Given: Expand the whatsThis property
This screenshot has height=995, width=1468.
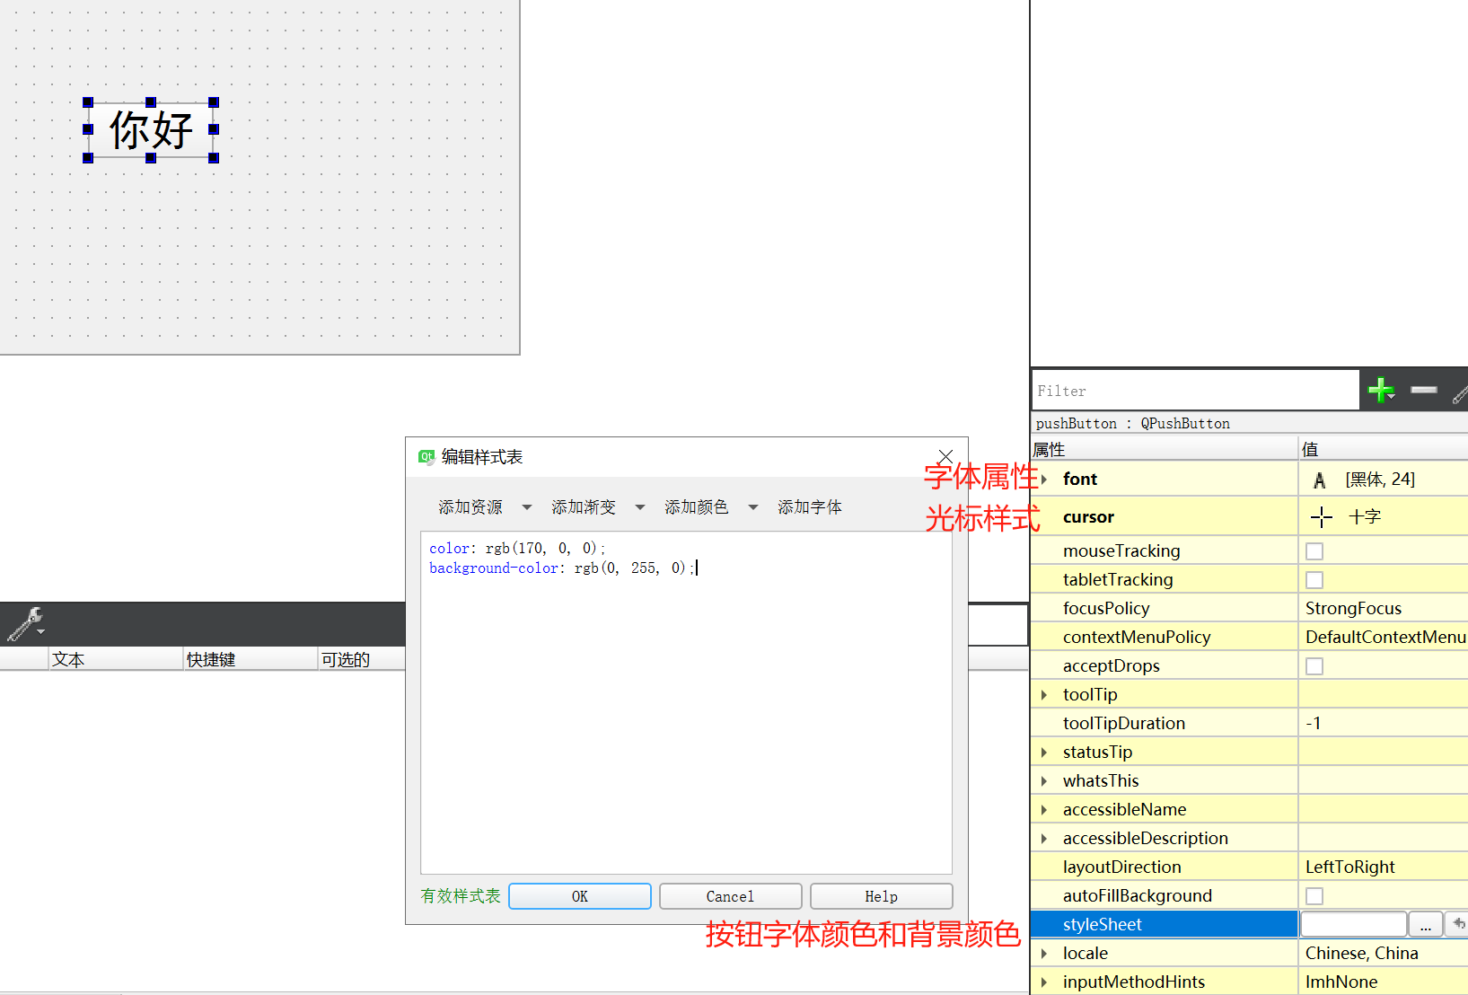Looking at the screenshot, I should pos(1043,781).
